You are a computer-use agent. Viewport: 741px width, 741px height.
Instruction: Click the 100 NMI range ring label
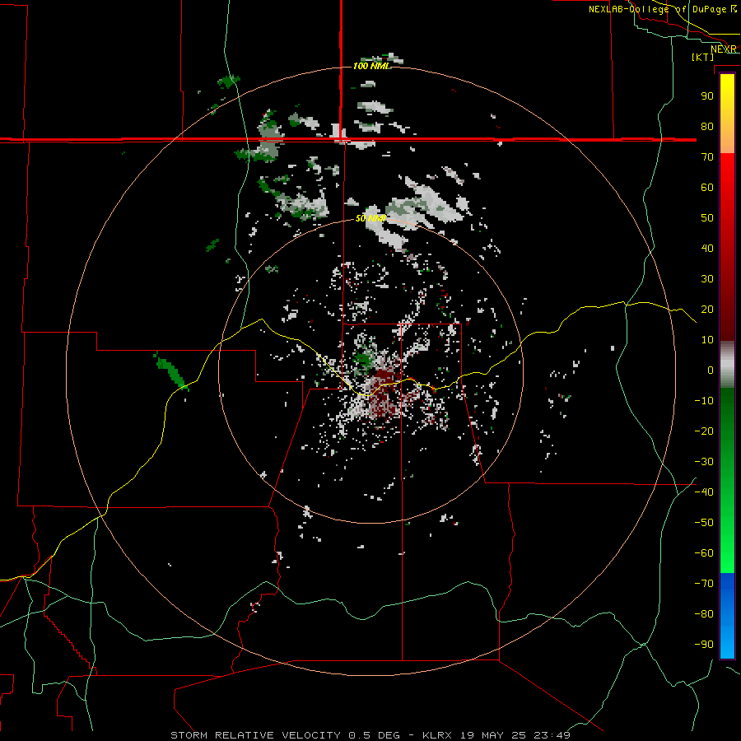coord(371,66)
